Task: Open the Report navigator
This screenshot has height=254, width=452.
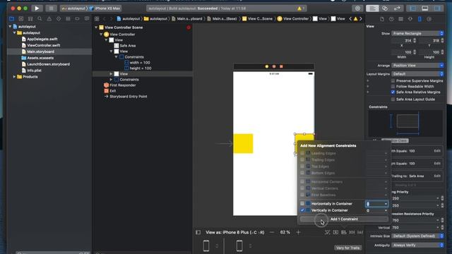Action: point(87,19)
